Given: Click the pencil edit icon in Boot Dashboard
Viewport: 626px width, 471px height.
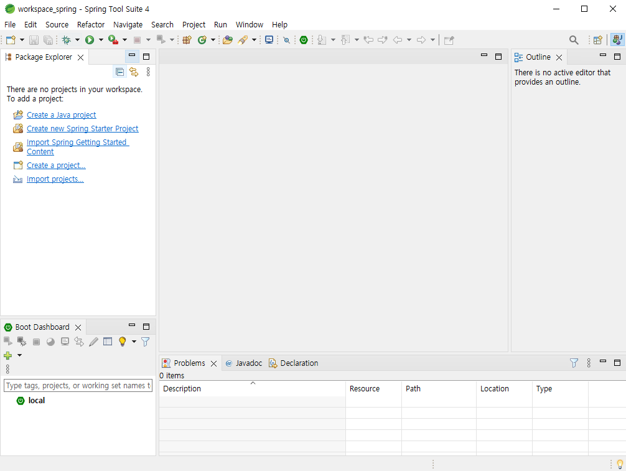Looking at the screenshot, I should point(93,342).
